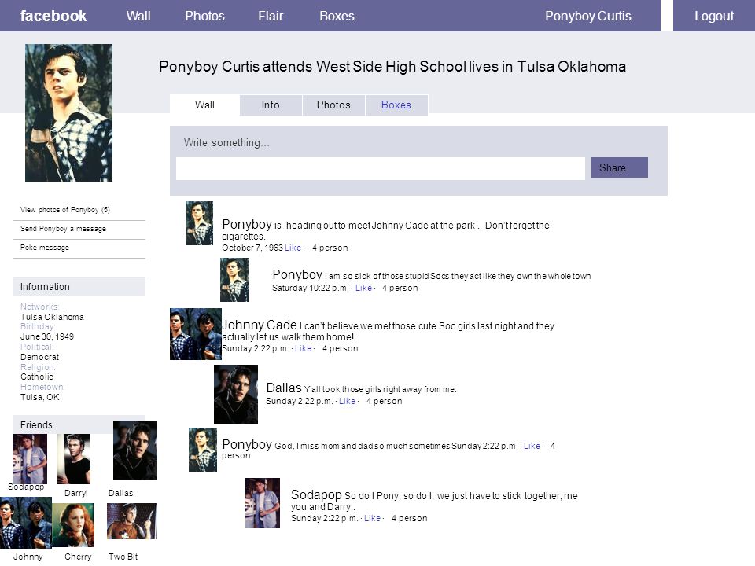Click the facebook logo in header

pos(53,16)
